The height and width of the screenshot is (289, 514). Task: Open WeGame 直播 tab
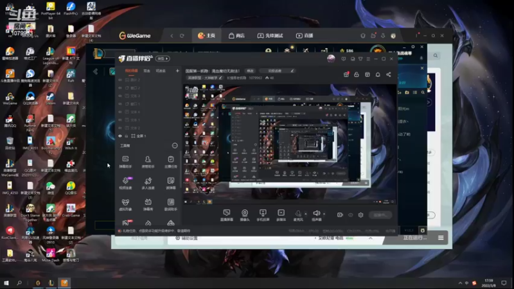(x=305, y=35)
